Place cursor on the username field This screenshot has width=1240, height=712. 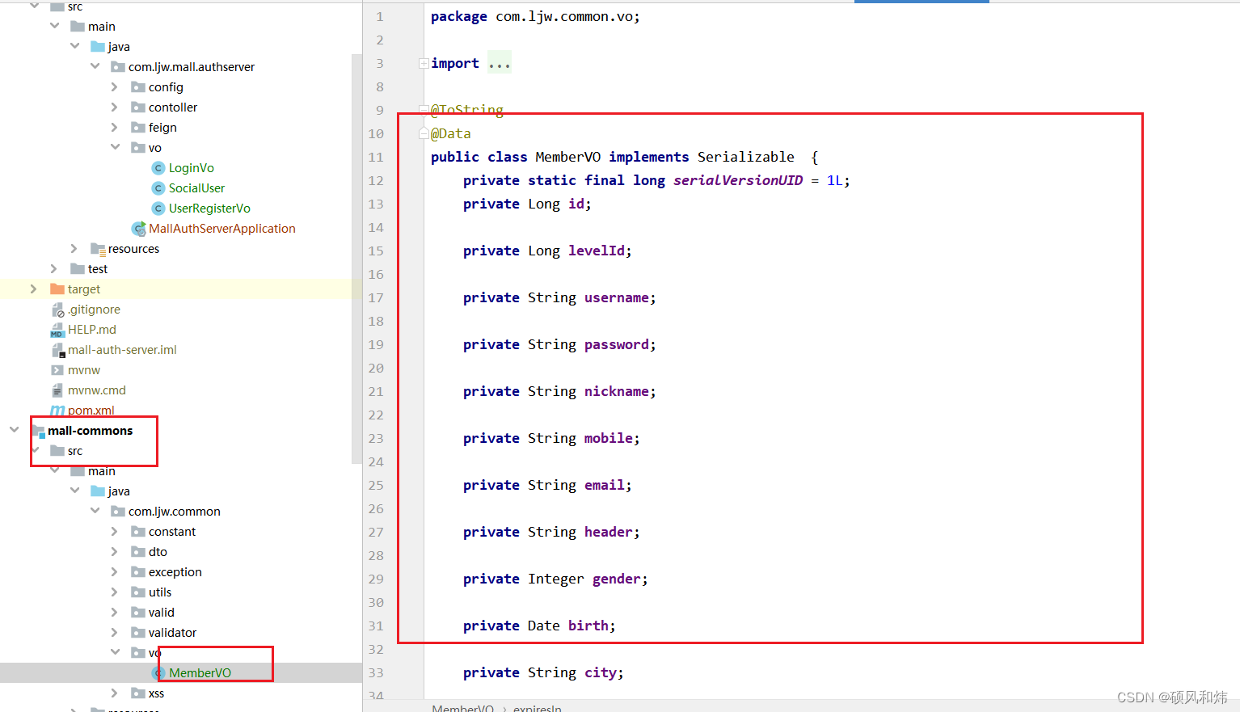[616, 297]
